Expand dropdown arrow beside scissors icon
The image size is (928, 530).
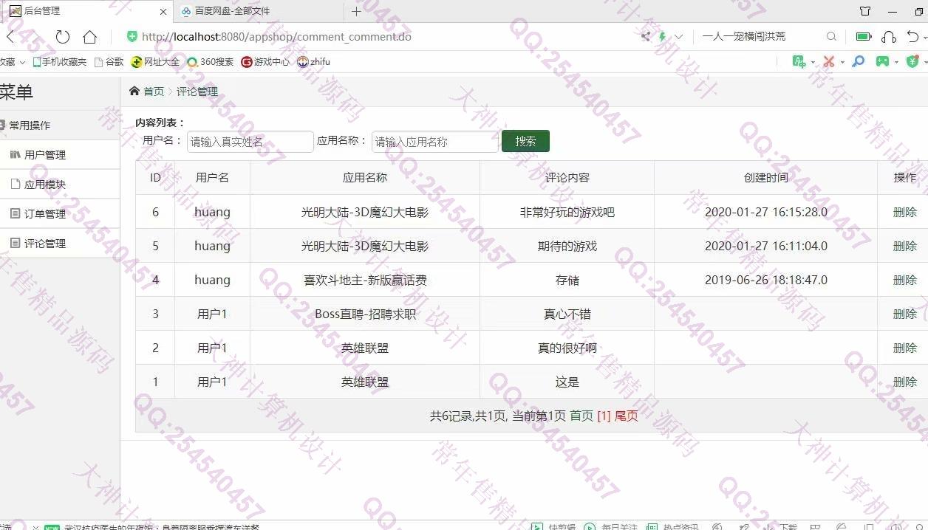point(842,63)
